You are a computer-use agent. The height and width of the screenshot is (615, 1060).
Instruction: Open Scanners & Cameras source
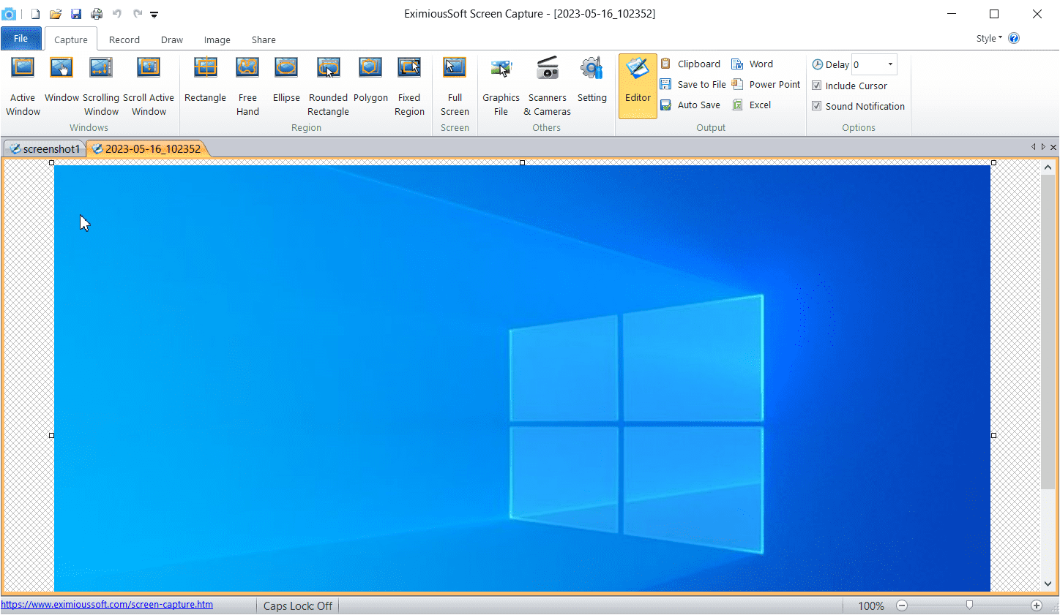pyautogui.click(x=548, y=86)
